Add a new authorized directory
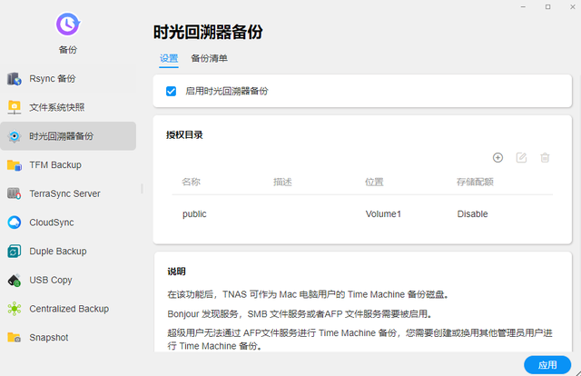Viewport: 581px width, 376px height. point(497,158)
